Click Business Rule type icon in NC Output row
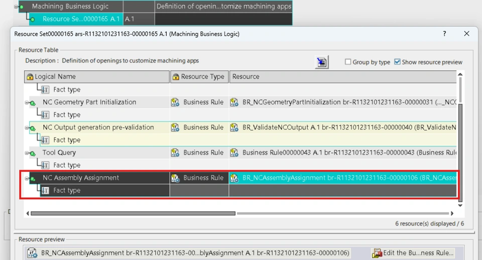This screenshot has width=482, height=260. 175,127
